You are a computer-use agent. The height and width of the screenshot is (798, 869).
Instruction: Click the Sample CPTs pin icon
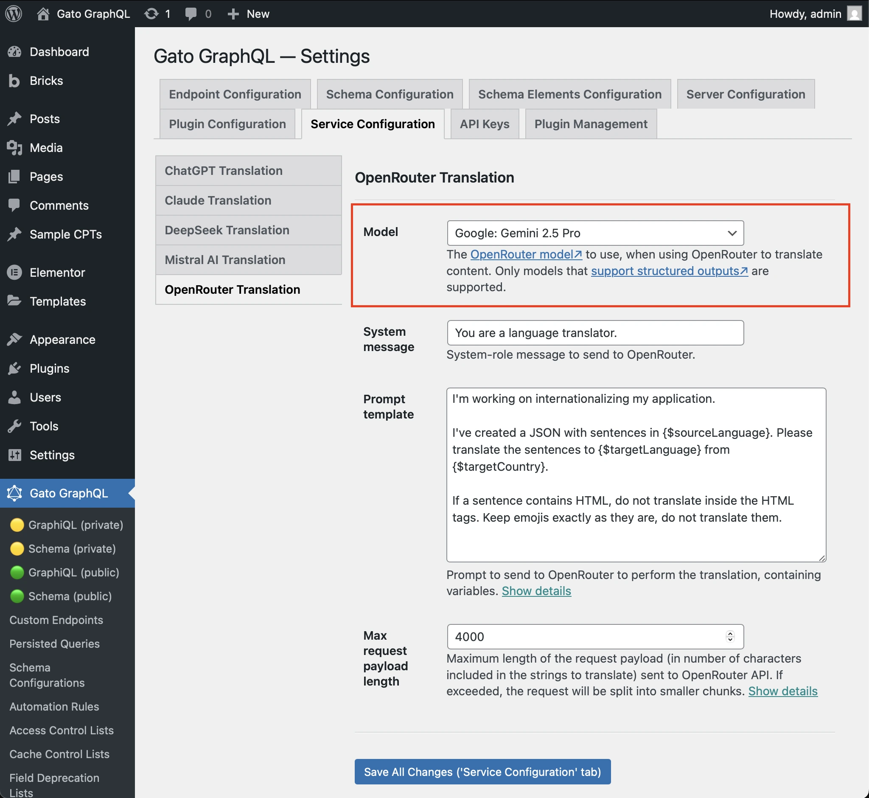[15, 234]
